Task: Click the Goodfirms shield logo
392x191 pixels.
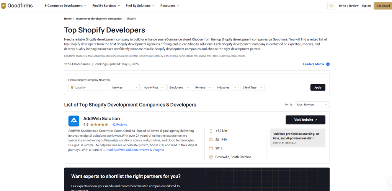Action: click(x=3, y=6)
